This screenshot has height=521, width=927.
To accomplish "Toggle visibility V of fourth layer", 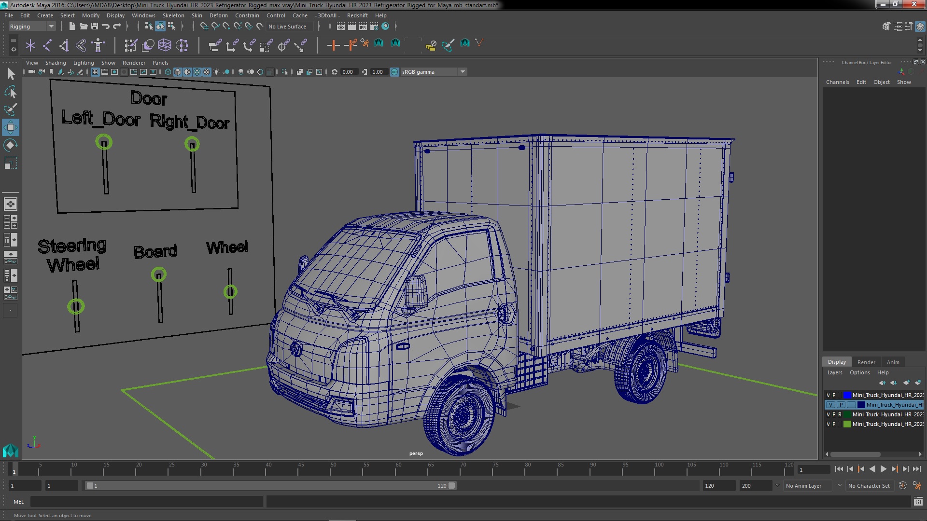I will pyautogui.click(x=829, y=424).
